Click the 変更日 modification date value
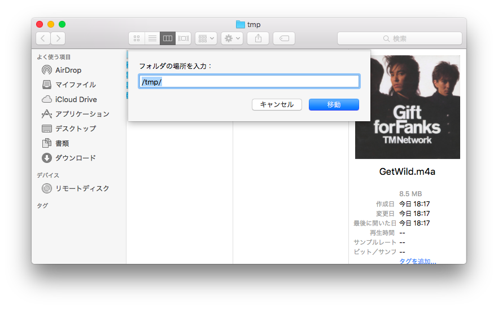 414,214
